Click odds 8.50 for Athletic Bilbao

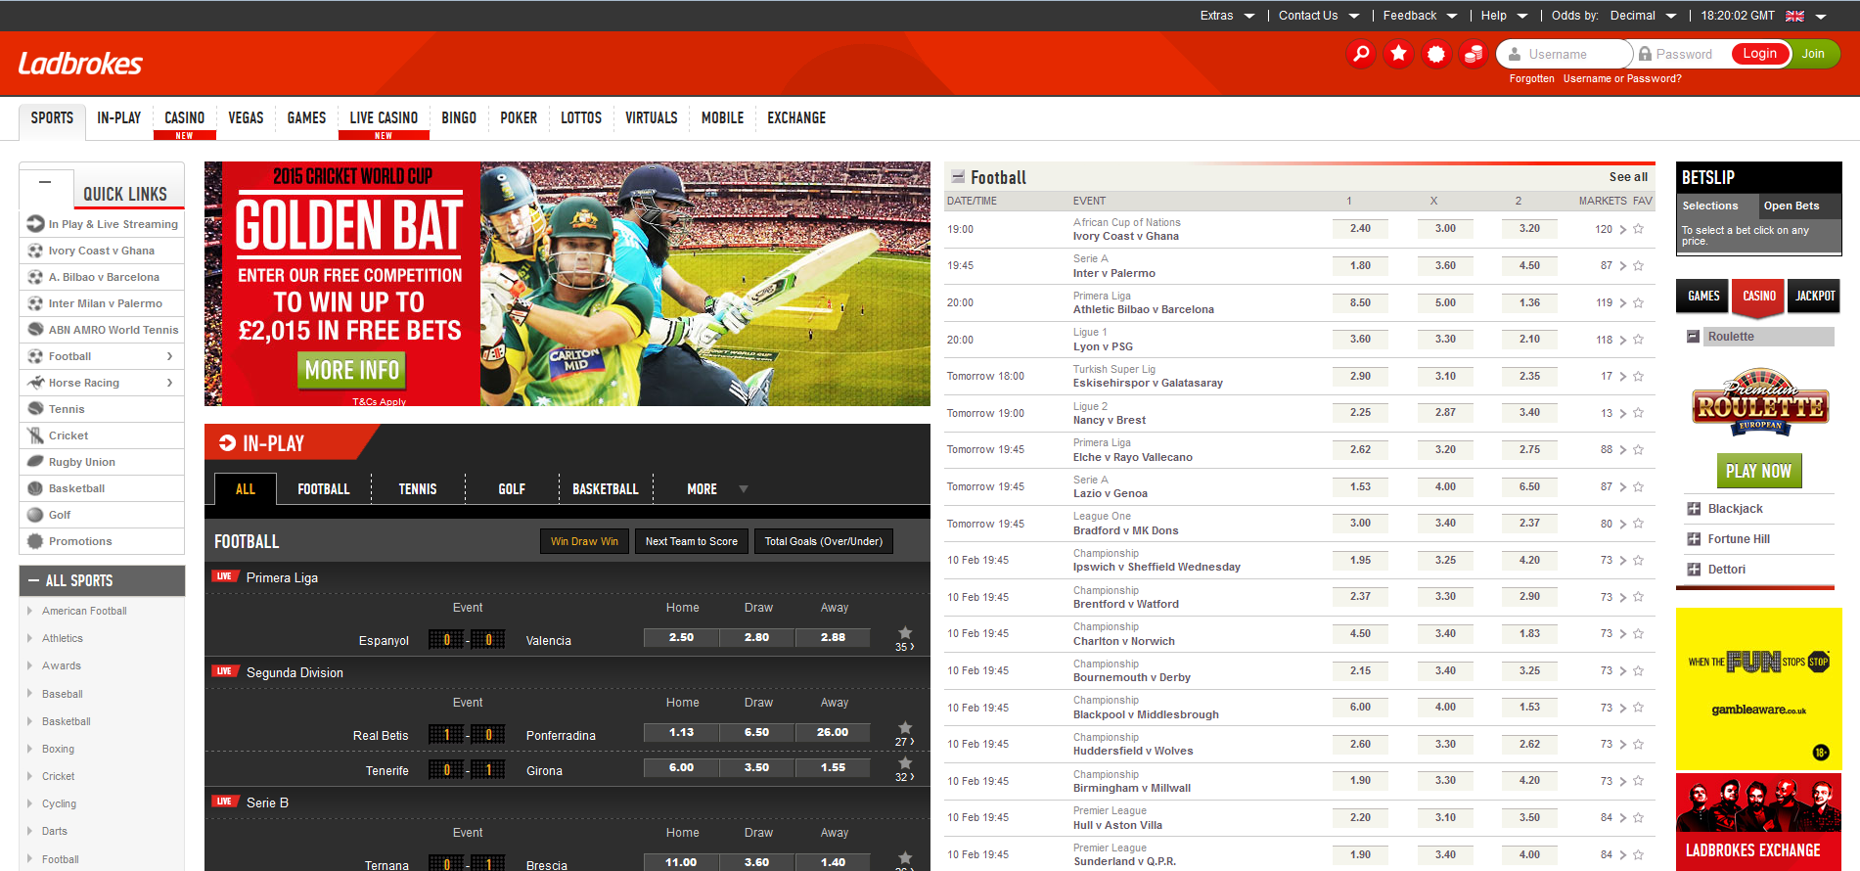click(x=1360, y=302)
